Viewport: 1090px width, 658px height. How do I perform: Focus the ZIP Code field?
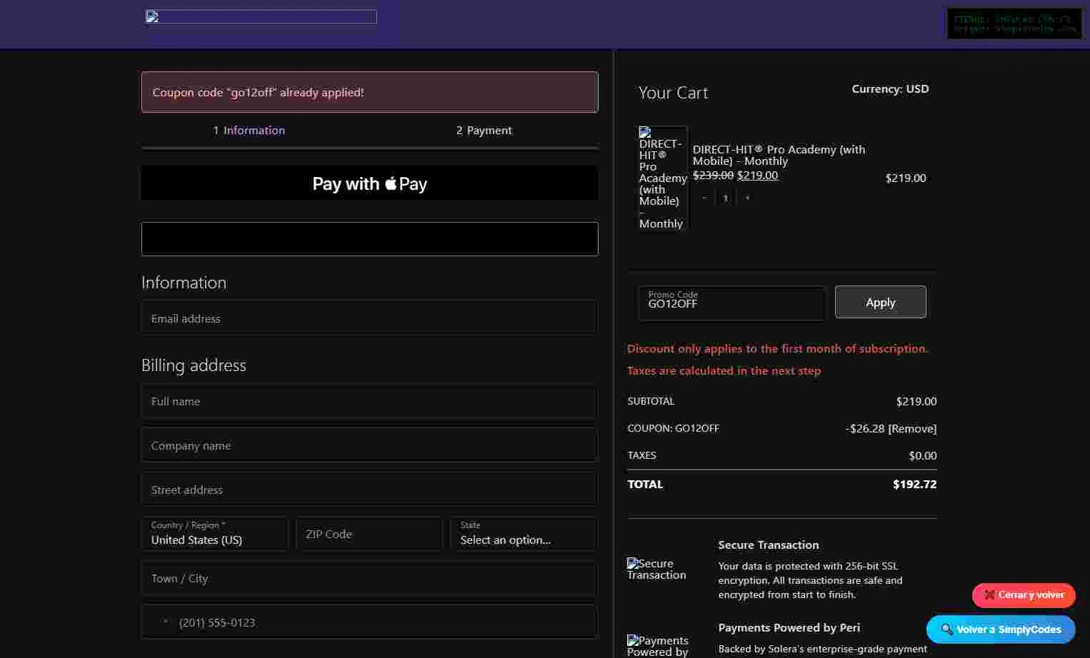369,534
